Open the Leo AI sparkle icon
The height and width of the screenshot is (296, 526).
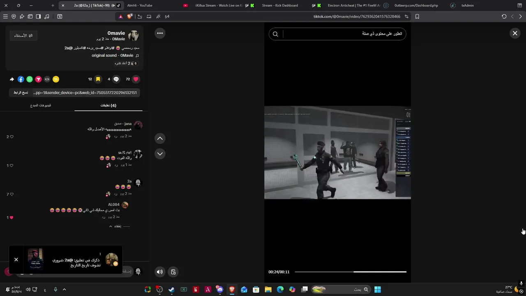(22, 16)
